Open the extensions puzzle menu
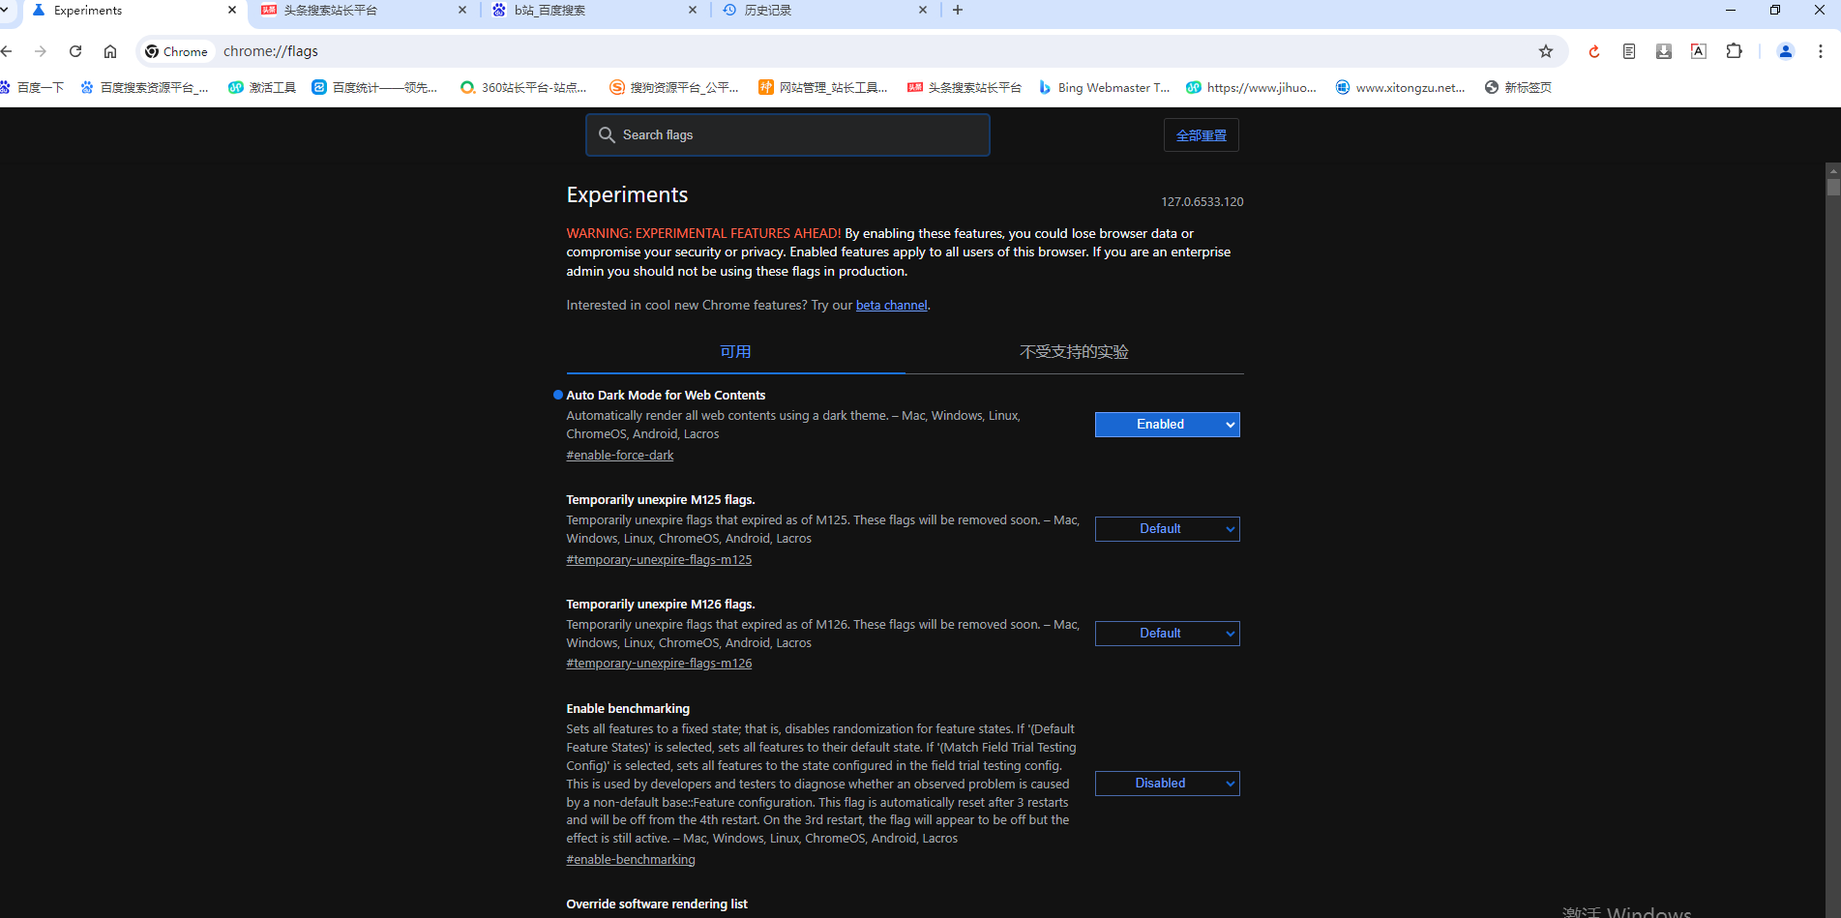This screenshot has width=1841, height=918. click(x=1734, y=51)
